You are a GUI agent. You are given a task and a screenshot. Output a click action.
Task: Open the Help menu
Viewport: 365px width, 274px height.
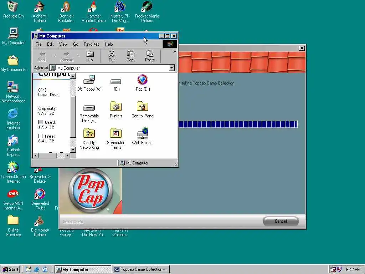tap(109, 44)
